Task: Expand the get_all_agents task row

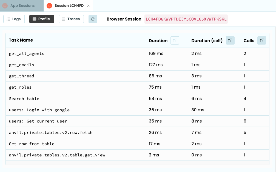Action: pyautogui.click(x=26, y=54)
